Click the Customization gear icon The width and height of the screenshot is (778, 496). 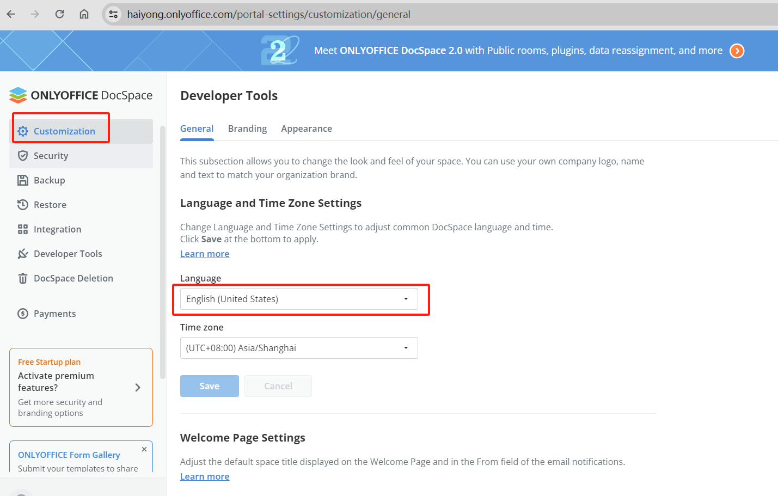[x=23, y=131]
